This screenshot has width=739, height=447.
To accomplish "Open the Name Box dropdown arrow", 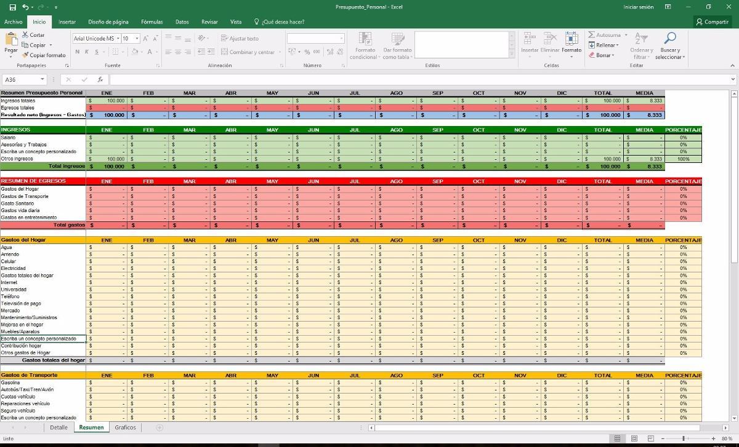I will point(42,79).
